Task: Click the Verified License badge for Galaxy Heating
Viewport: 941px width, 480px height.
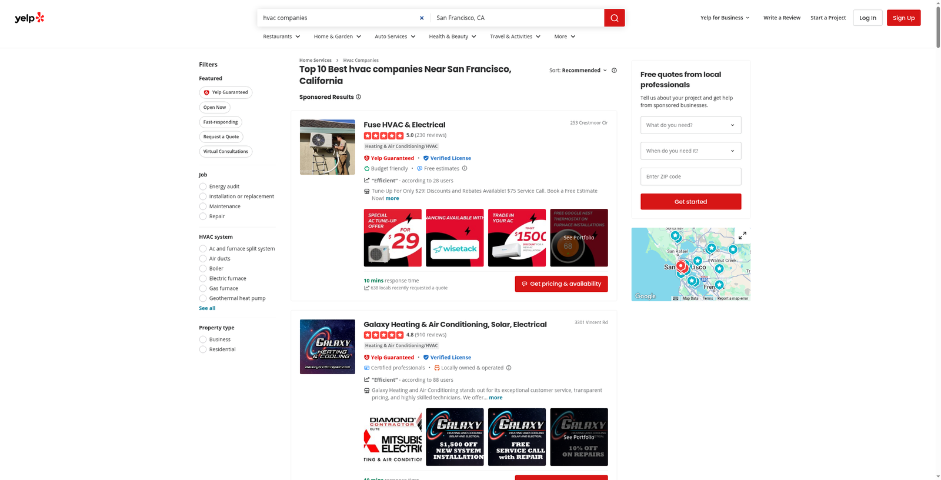Action: 447,358
